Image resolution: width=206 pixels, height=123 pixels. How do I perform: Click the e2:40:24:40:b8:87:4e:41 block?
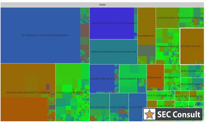coord(133,79)
